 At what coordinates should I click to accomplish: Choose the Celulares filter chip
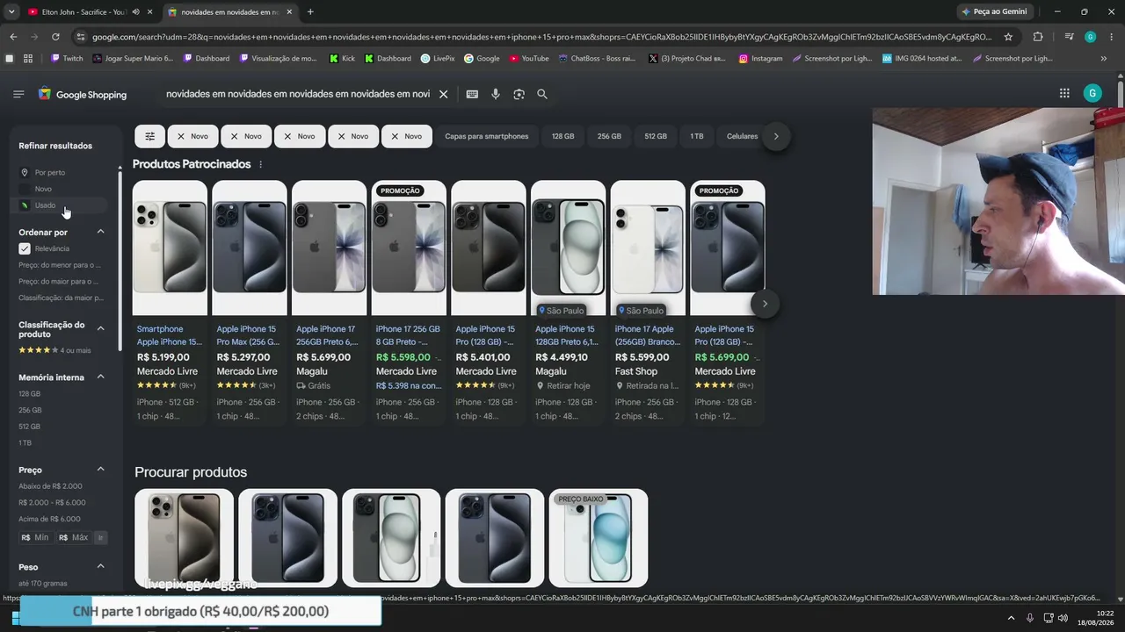point(742,136)
